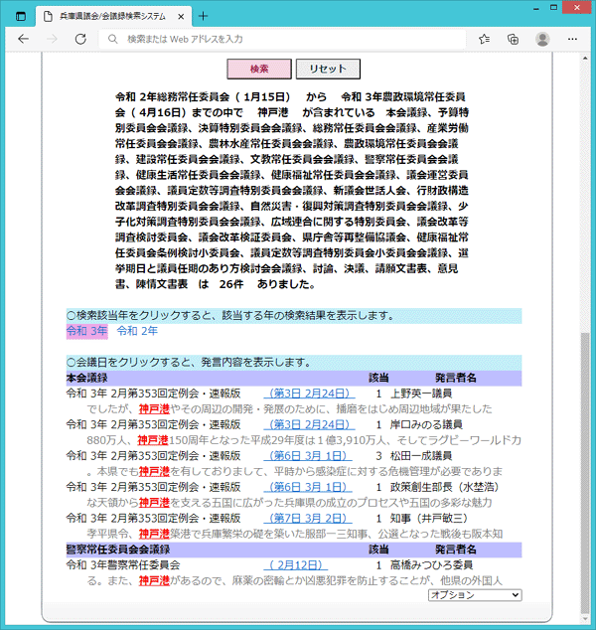Open the 2月12日 警察常任委員会 link
The height and width of the screenshot is (630, 596).
tap(296, 565)
